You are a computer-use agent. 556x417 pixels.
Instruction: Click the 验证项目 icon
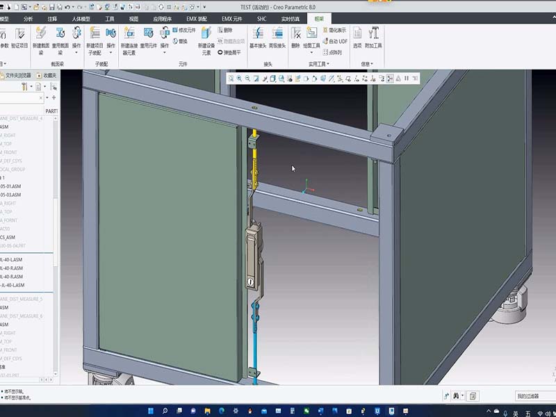tap(22, 33)
